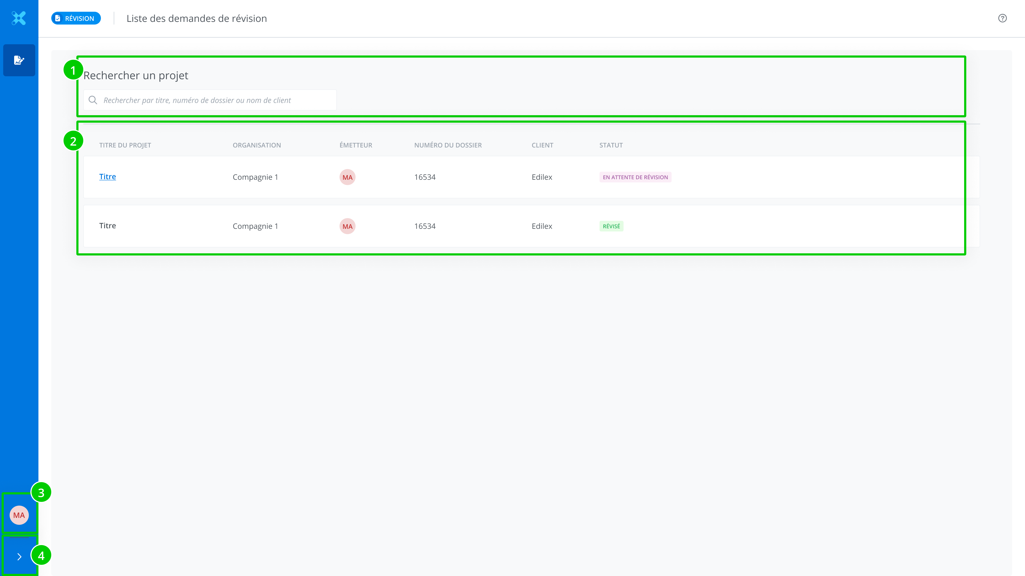Select the second row's Titre text
Image resolution: width=1025 pixels, height=576 pixels.
107,226
